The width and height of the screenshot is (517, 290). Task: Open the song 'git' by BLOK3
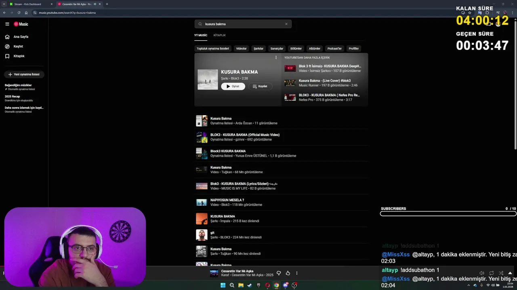[x=282, y=235]
